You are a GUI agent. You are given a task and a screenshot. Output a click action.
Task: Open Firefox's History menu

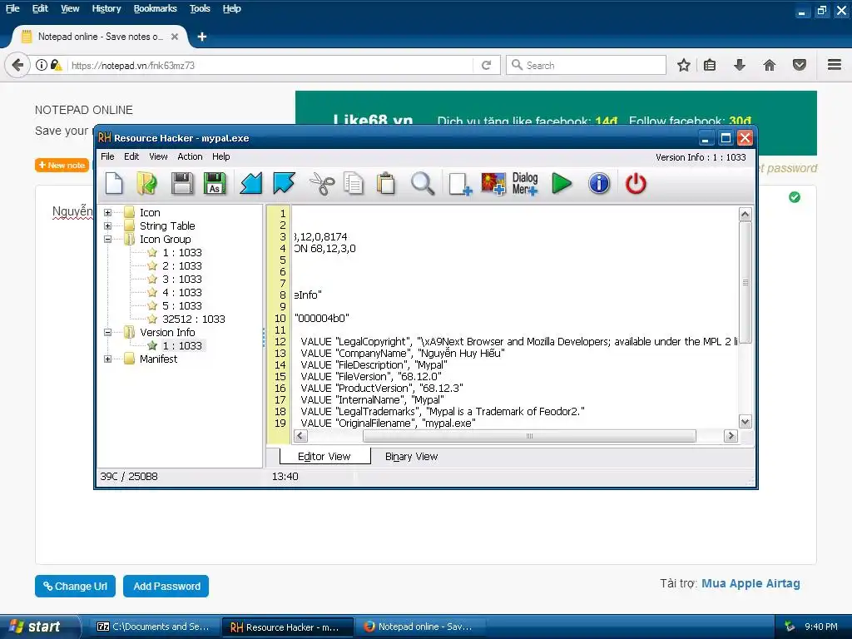(106, 8)
